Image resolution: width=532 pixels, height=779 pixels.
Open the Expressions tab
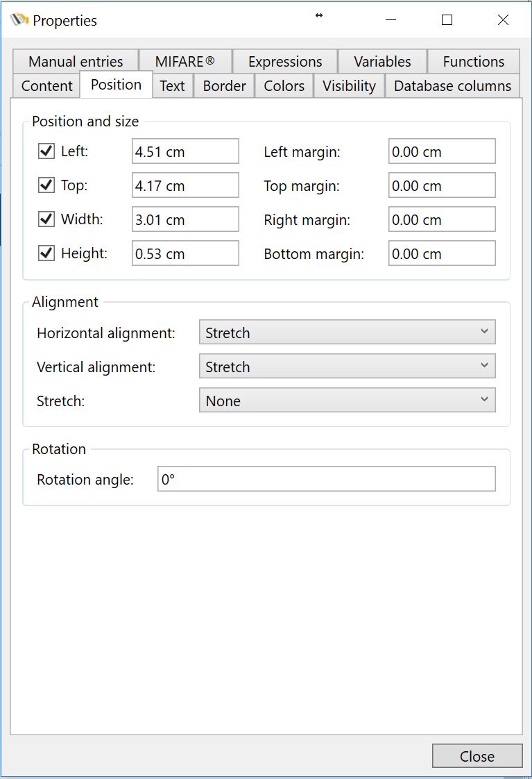tap(285, 62)
